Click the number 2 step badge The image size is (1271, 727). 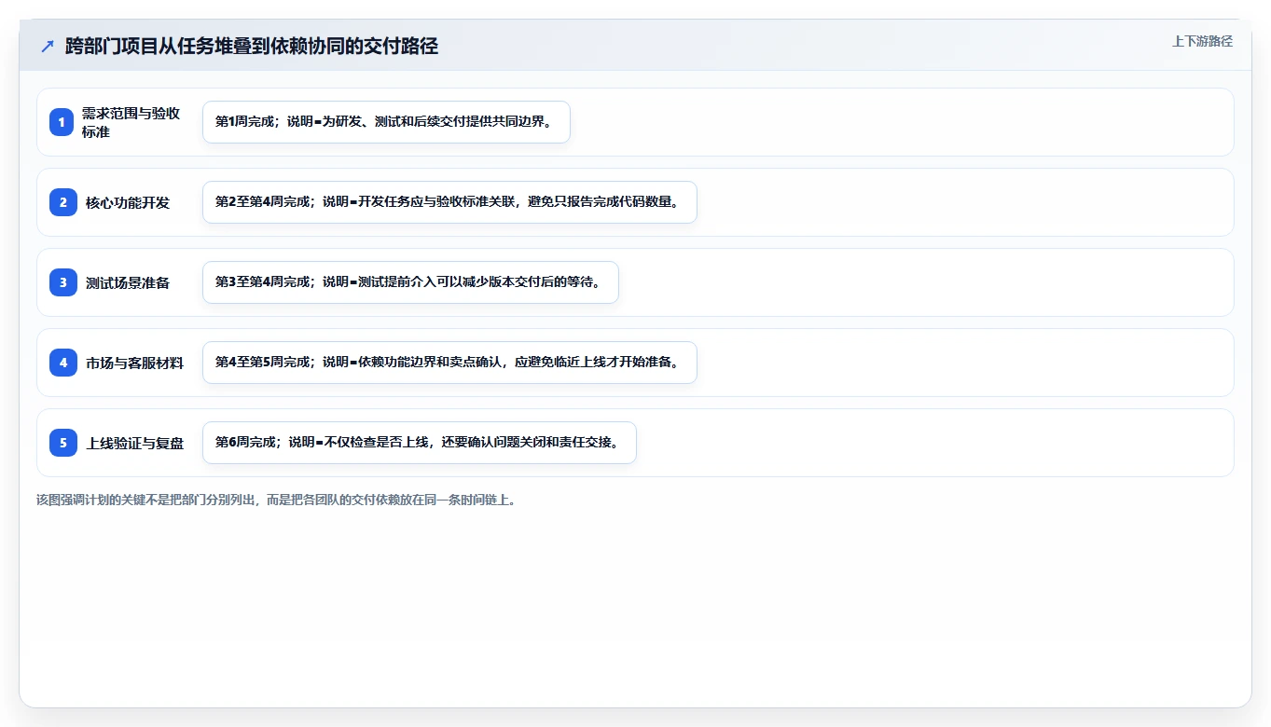pos(62,202)
